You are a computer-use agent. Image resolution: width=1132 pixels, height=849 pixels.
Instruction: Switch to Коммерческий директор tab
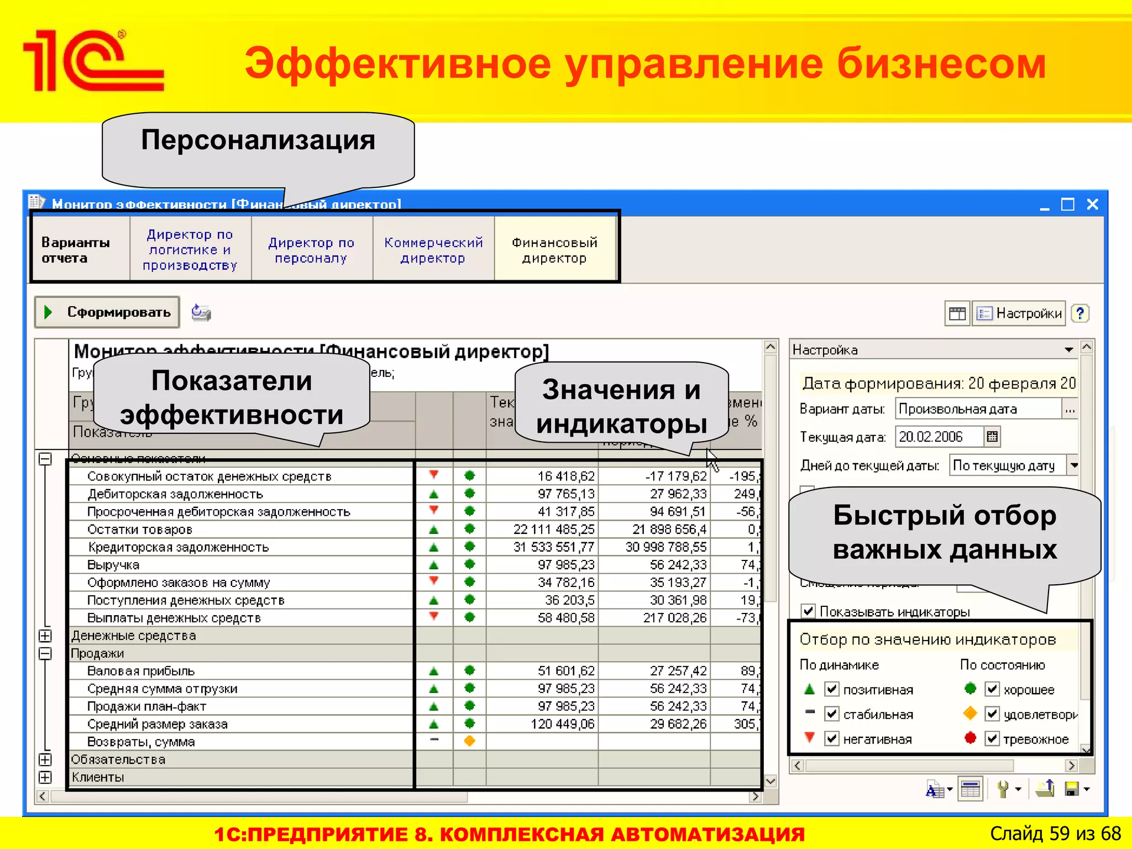[x=433, y=250]
